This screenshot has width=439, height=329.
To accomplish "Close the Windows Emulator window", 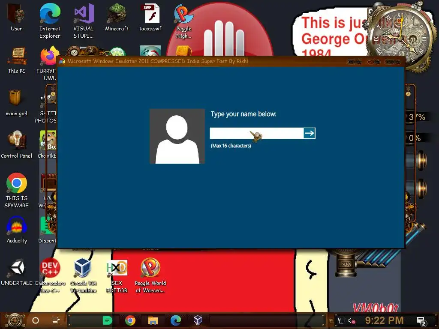I will coord(393,62).
